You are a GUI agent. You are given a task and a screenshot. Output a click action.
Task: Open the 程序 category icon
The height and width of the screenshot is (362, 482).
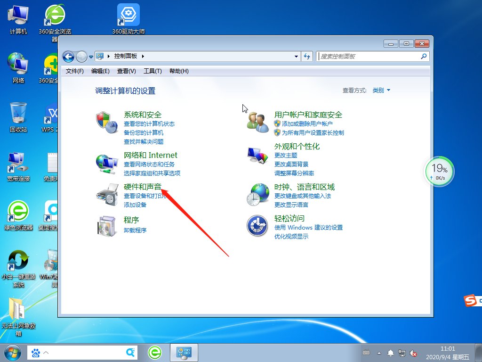point(107,226)
